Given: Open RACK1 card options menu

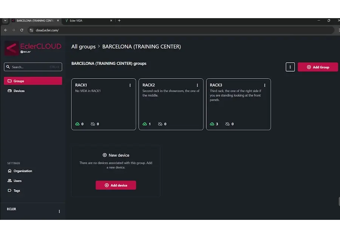Looking at the screenshot, I should (x=130, y=85).
